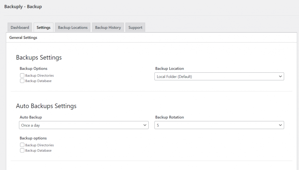The image size is (299, 170).
Task: Open the Backup Location dropdown
Action: click(219, 76)
